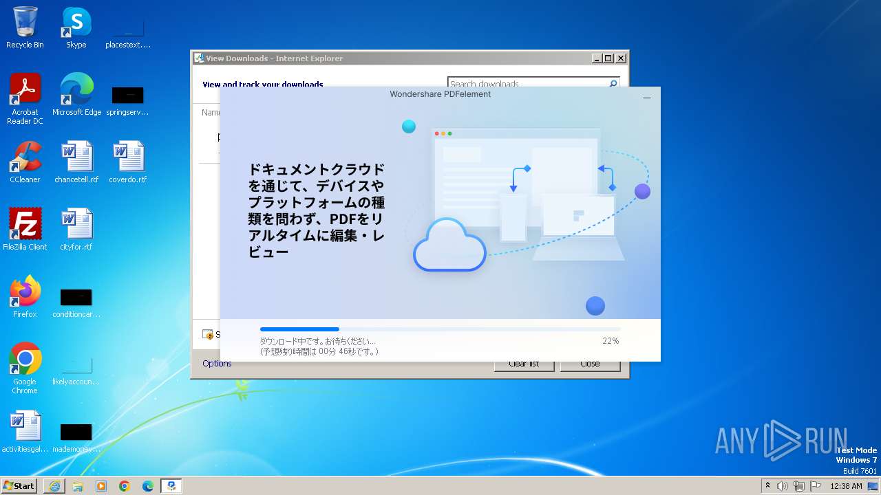Show hidden system tray icons

[x=768, y=486]
